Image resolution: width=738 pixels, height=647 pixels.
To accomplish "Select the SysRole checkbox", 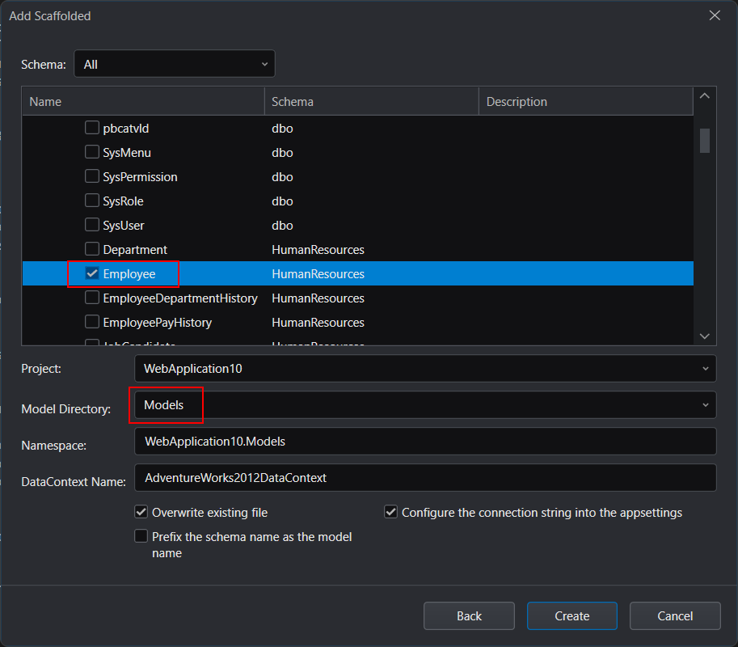I will coord(92,201).
